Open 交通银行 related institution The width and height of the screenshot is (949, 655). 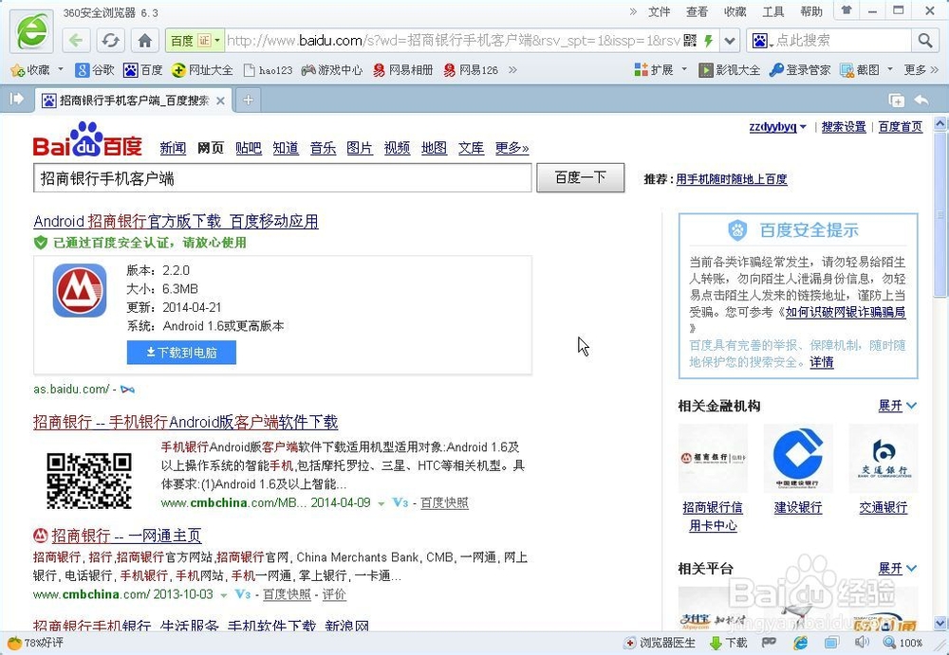pos(883,507)
